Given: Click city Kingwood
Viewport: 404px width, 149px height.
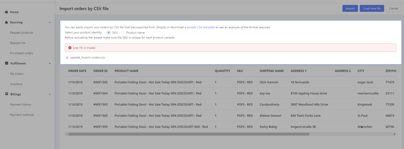Looking at the screenshot, I should 365,104.
